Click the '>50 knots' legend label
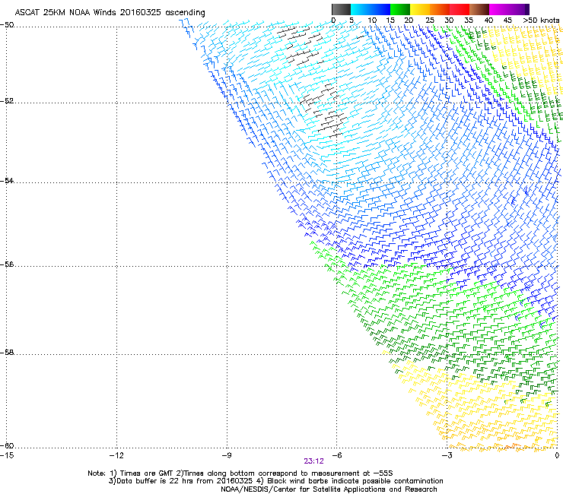563x494 pixels. (x=541, y=21)
